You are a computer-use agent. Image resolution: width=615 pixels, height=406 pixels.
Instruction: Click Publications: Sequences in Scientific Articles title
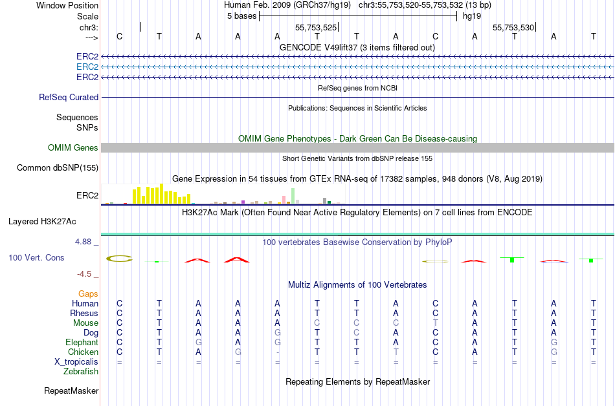[x=357, y=108]
